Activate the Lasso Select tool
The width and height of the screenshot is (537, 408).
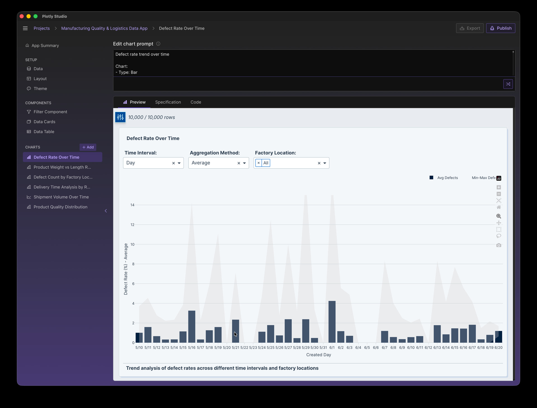[x=499, y=236]
